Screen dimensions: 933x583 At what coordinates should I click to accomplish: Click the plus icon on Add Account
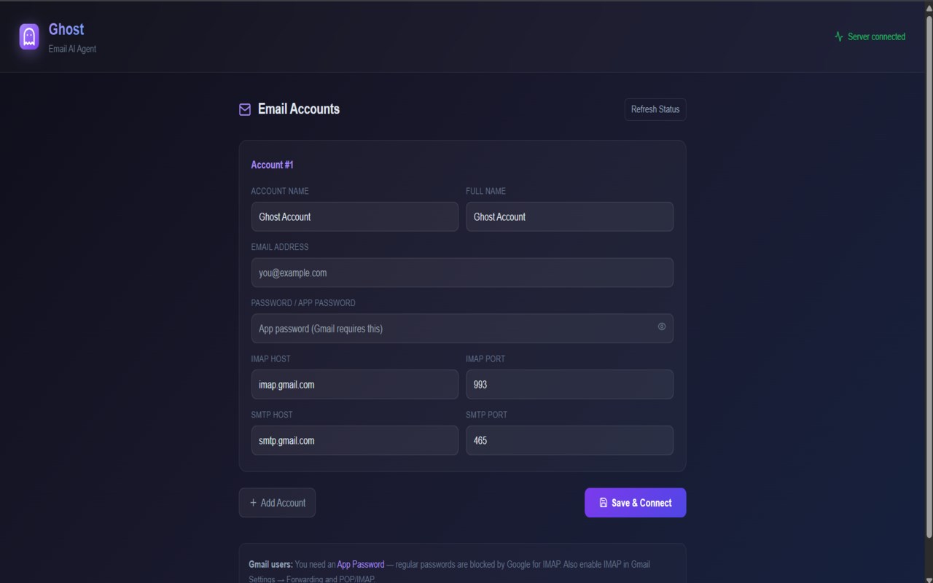(254, 503)
